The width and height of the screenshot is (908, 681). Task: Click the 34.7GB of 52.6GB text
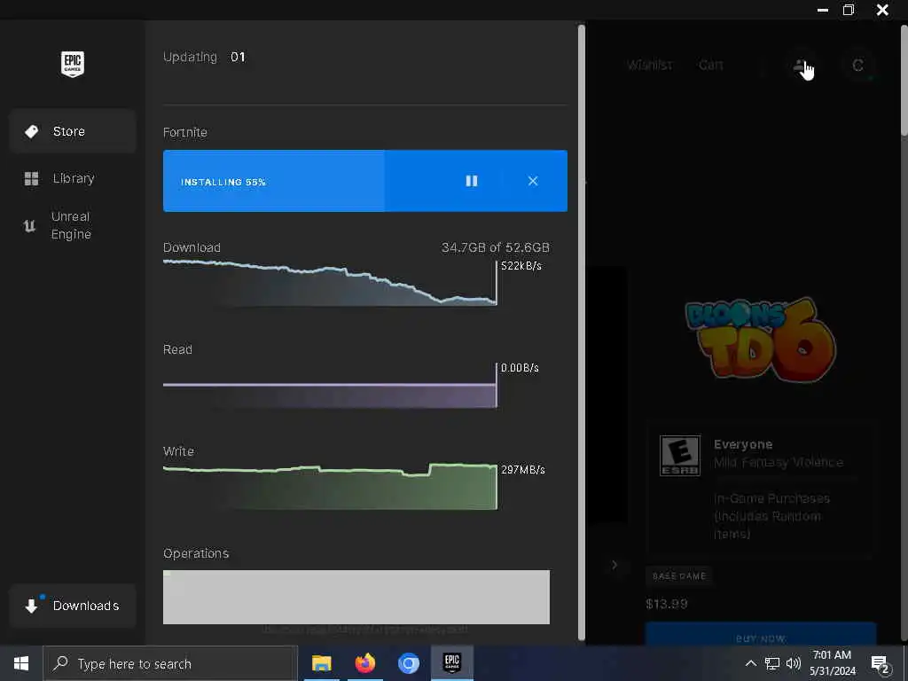495,248
